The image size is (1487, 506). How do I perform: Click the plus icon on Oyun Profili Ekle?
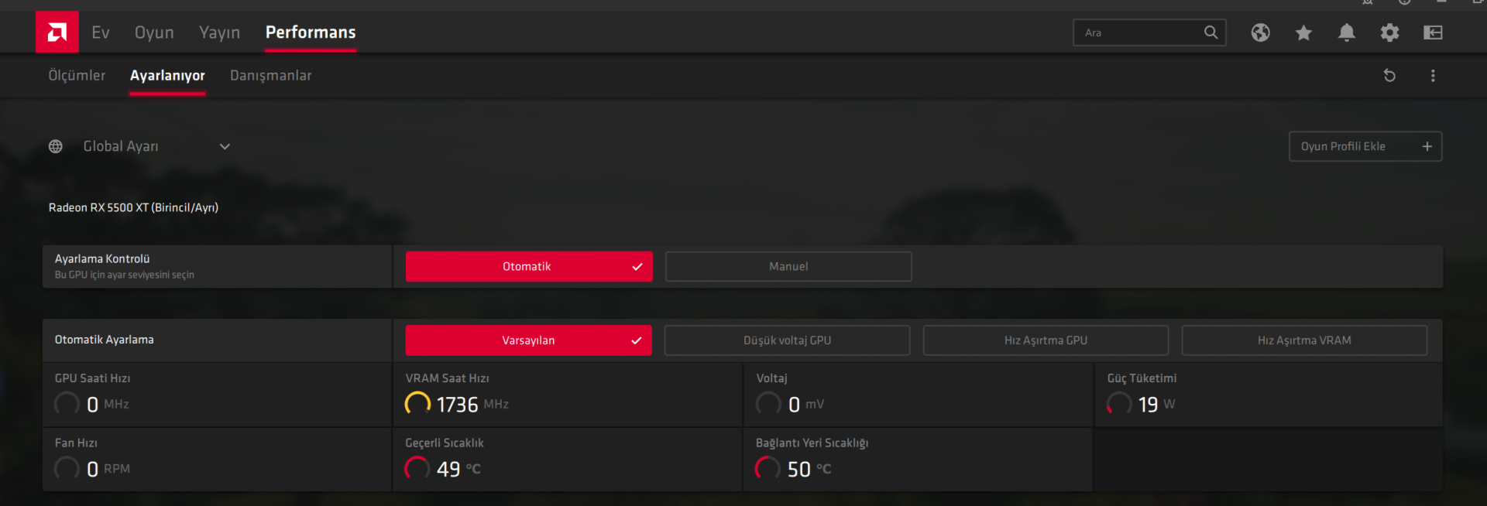click(1427, 146)
